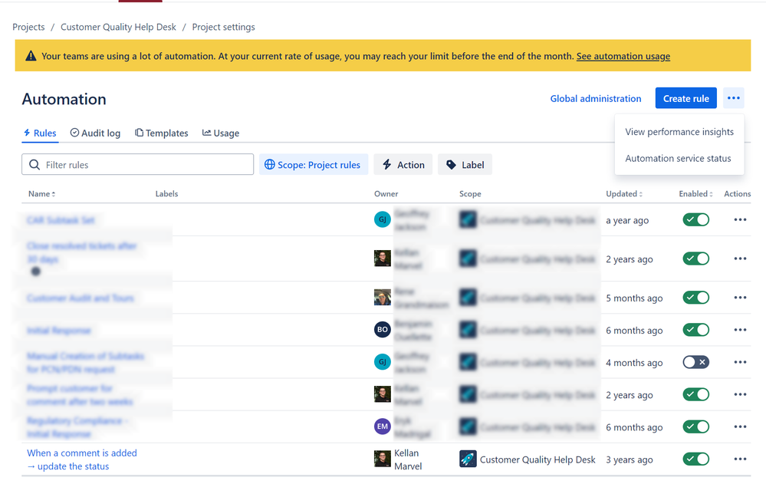Open more options next to Create rule

pyautogui.click(x=733, y=98)
